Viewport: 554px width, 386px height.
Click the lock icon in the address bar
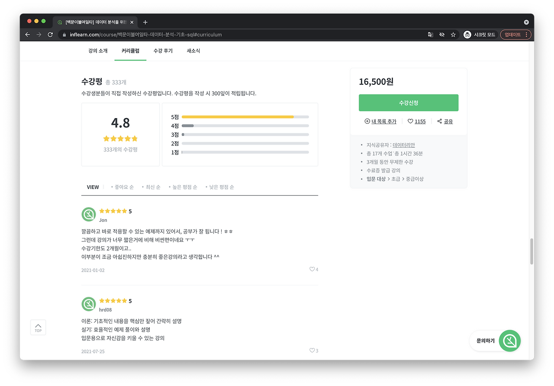[x=64, y=35]
